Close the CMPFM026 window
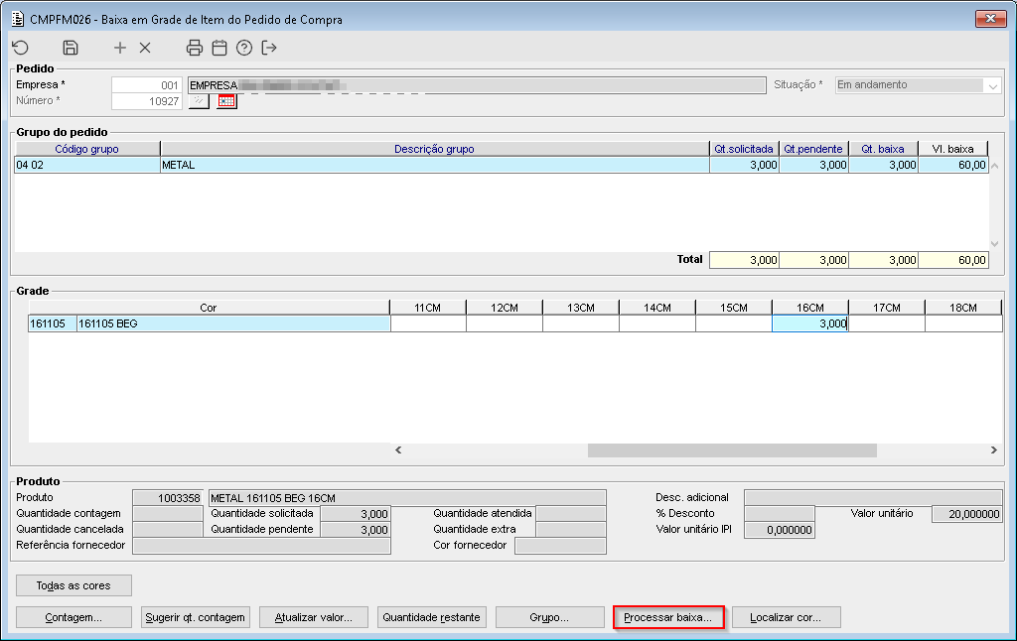 pos(990,18)
